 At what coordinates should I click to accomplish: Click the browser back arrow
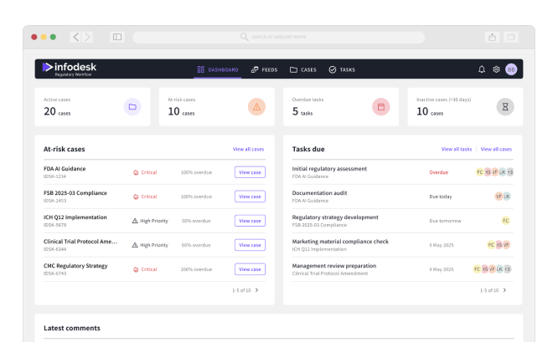(x=75, y=37)
